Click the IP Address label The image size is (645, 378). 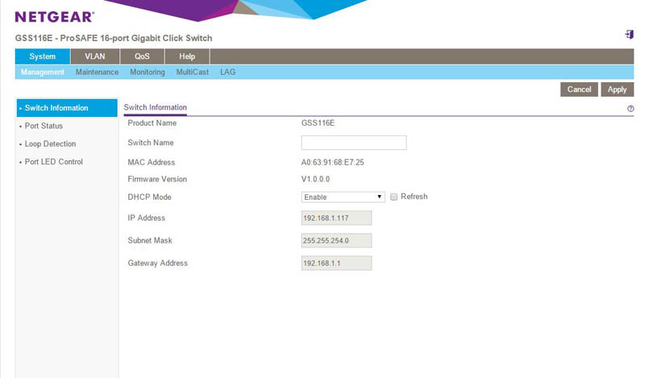click(146, 218)
